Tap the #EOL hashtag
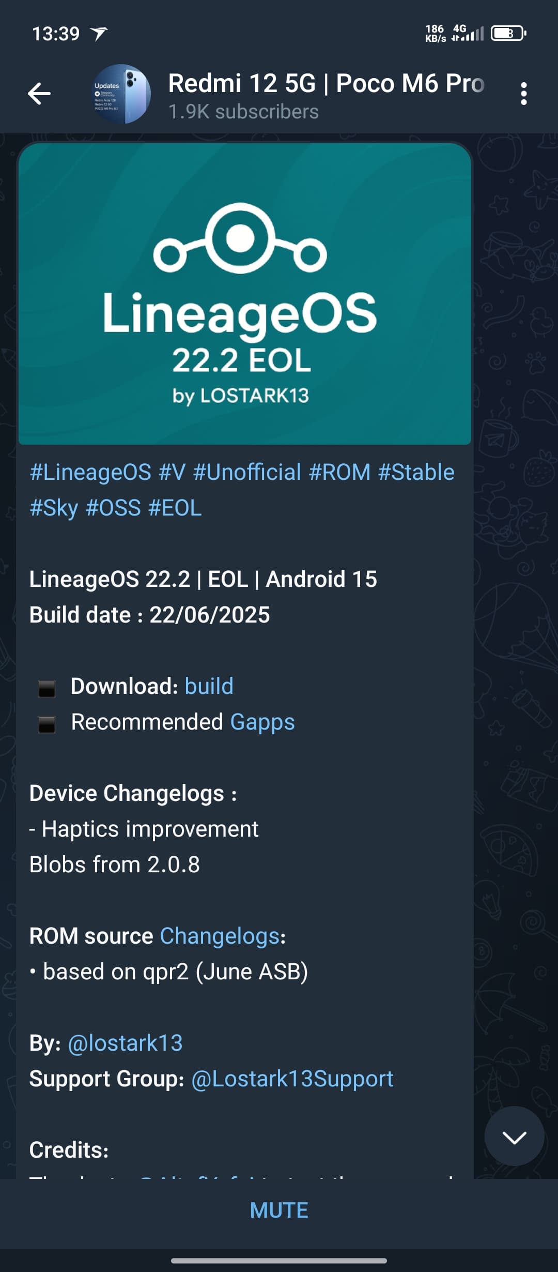The image size is (558, 1272). [x=175, y=508]
